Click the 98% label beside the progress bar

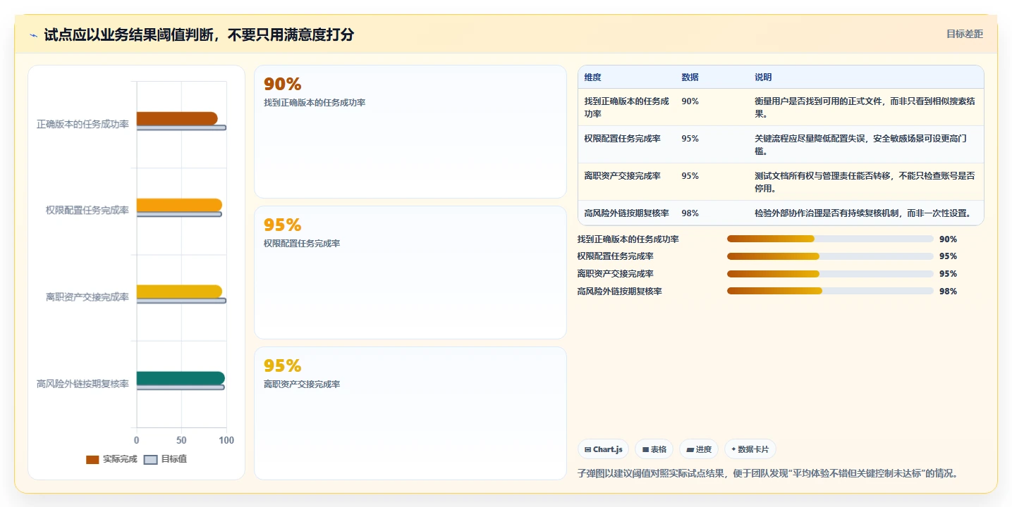tap(948, 292)
